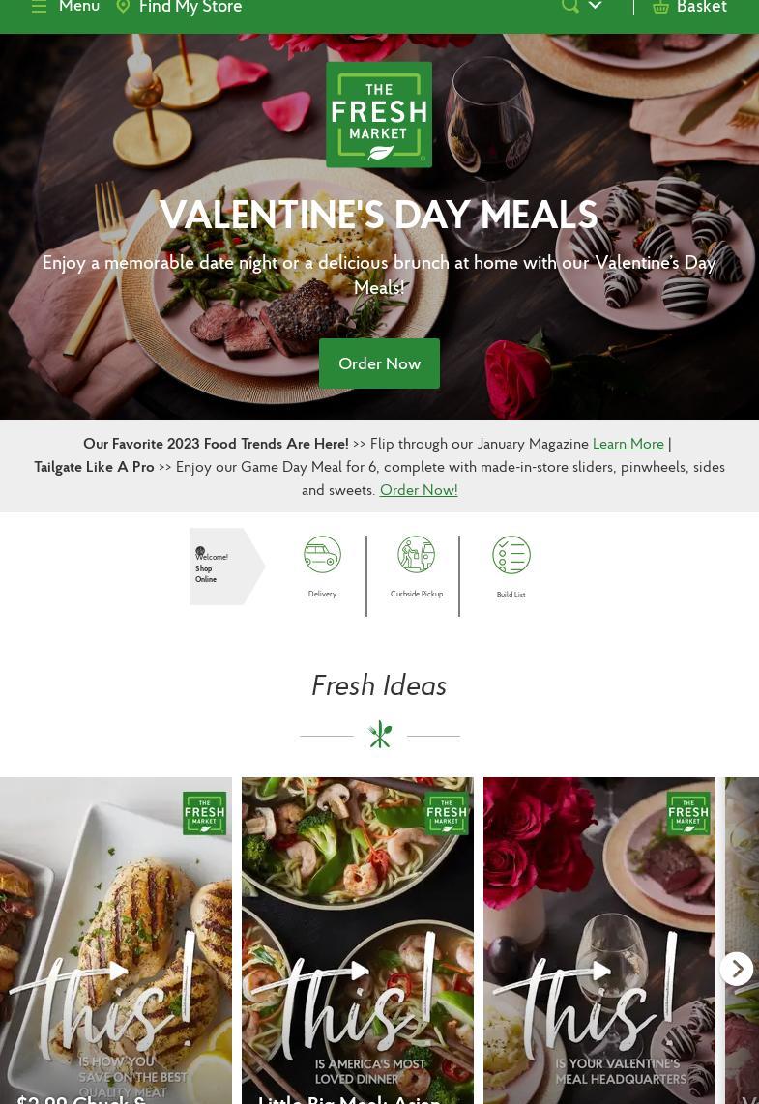Open the Order Now! Game Day link

[419, 490]
